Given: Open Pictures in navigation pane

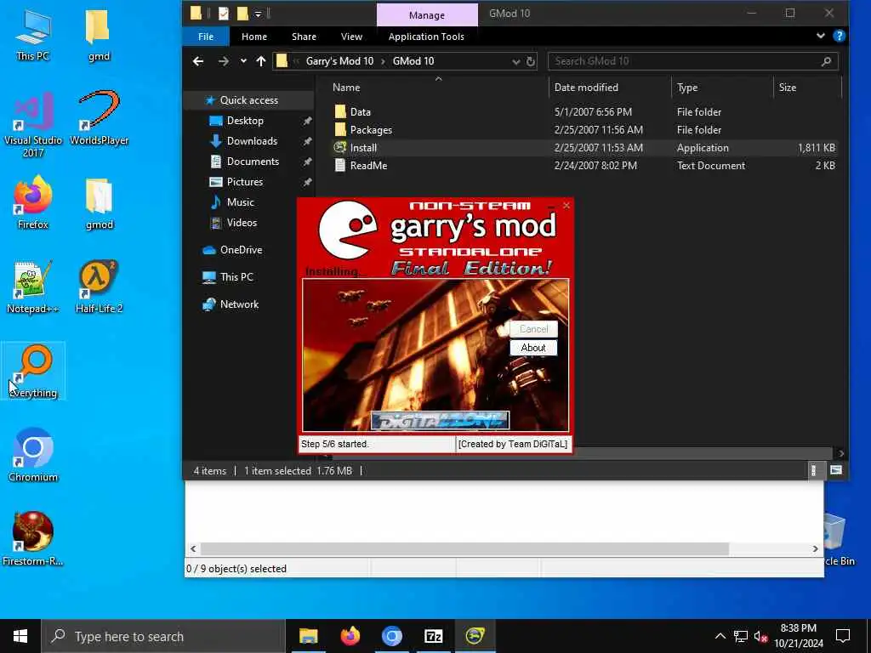Looking at the screenshot, I should [244, 182].
